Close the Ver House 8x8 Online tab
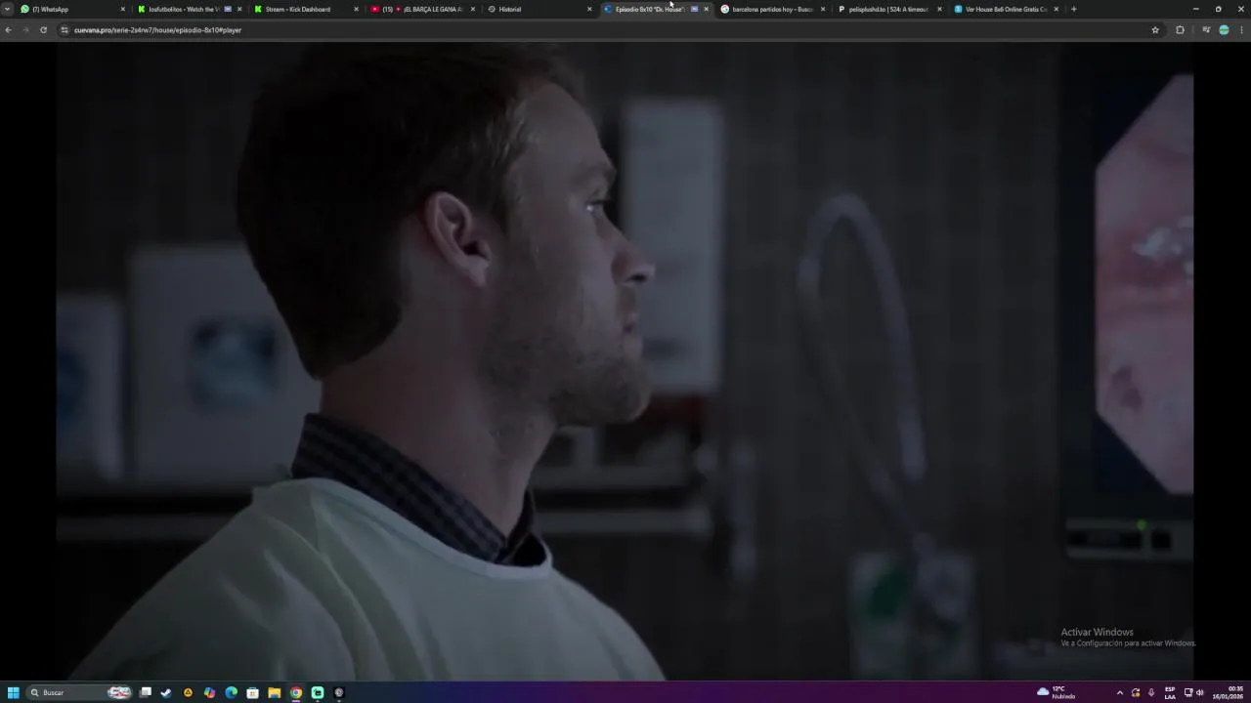The width and height of the screenshot is (1251, 703). coord(1056,9)
